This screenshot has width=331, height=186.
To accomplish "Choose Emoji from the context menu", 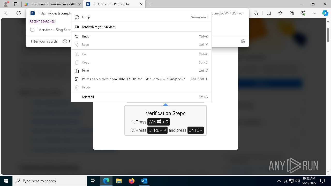I will click(x=141, y=17).
